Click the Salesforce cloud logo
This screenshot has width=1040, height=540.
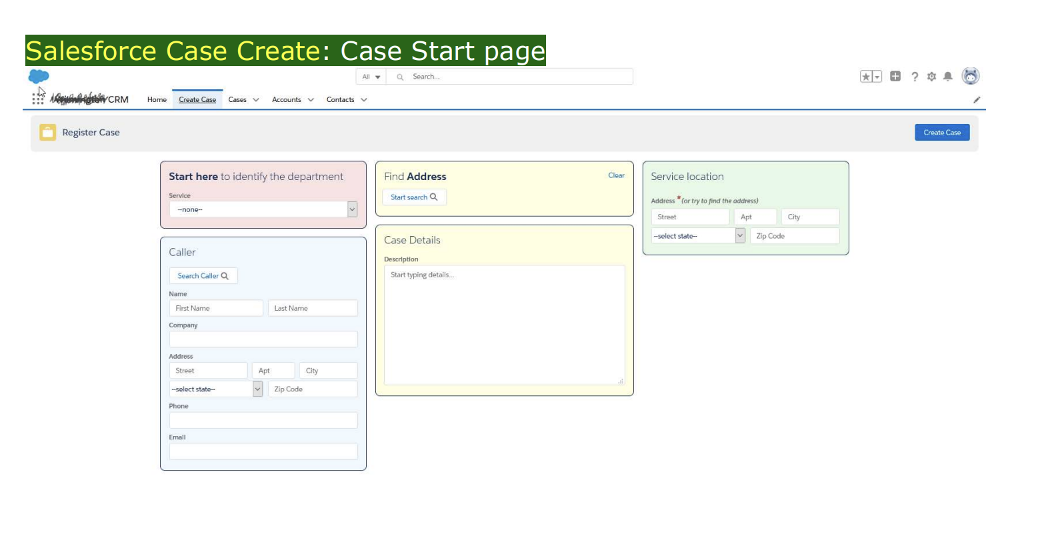pos(39,77)
